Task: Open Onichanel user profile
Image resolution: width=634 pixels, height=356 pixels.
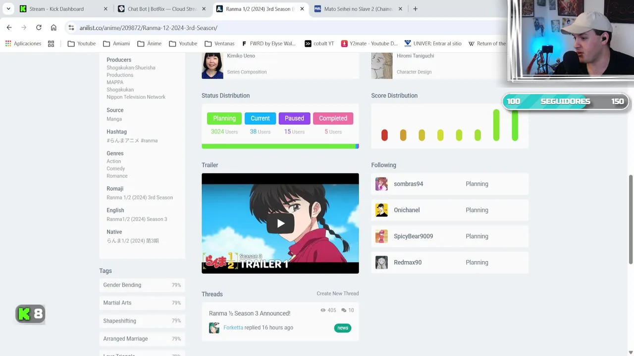Action: 407,210
